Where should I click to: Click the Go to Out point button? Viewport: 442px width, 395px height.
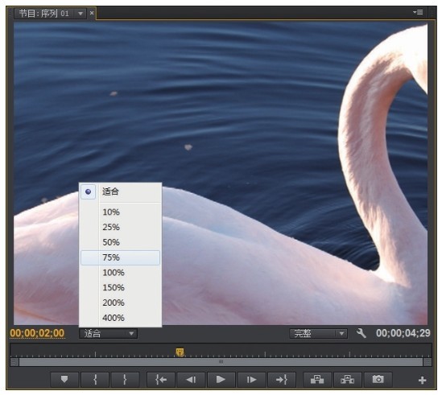282,380
